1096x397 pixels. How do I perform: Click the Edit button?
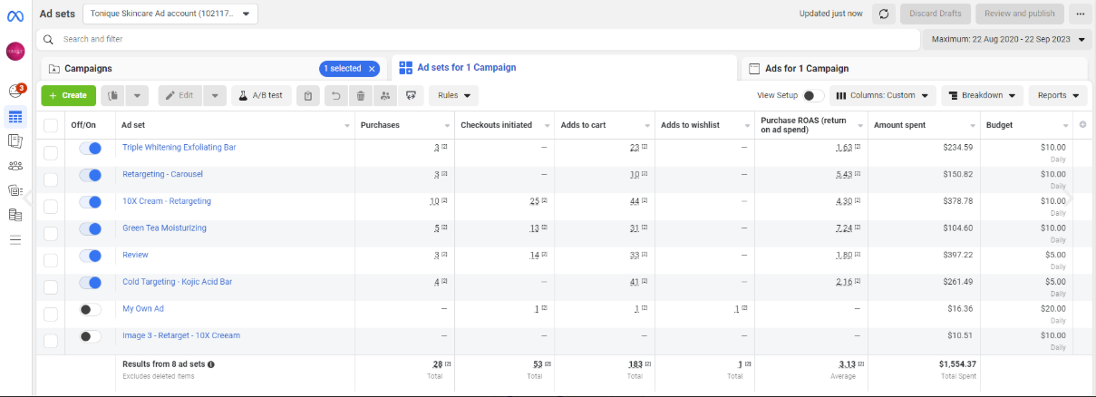[180, 95]
